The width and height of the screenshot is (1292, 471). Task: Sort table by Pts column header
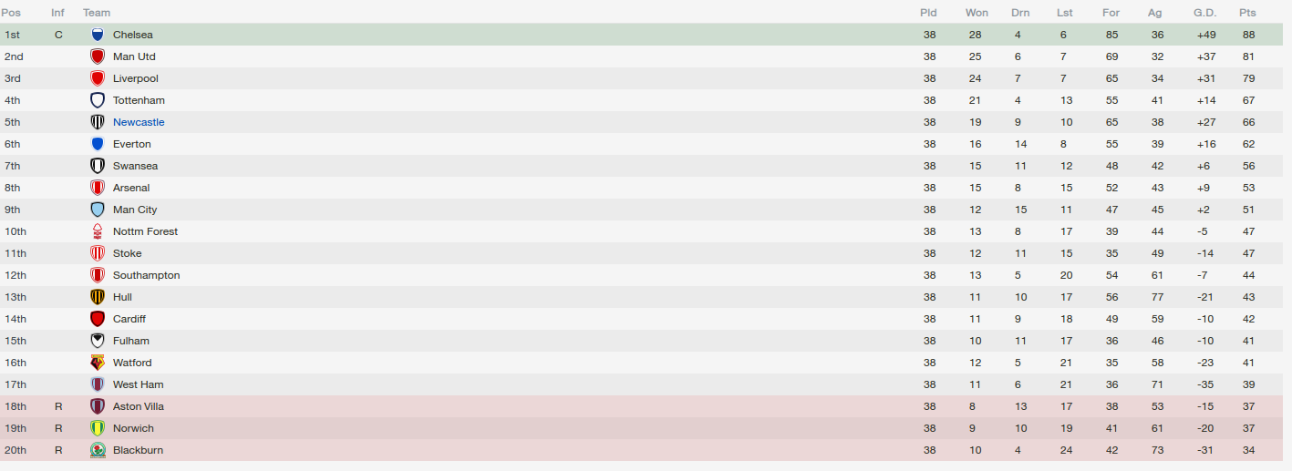pos(1247,13)
